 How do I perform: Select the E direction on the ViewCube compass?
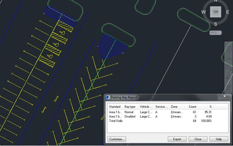click(x=227, y=12)
